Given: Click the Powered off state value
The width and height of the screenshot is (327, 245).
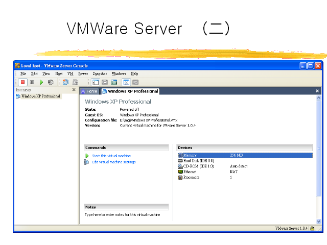Looking at the screenshot, I should click(x=129, y=109).
